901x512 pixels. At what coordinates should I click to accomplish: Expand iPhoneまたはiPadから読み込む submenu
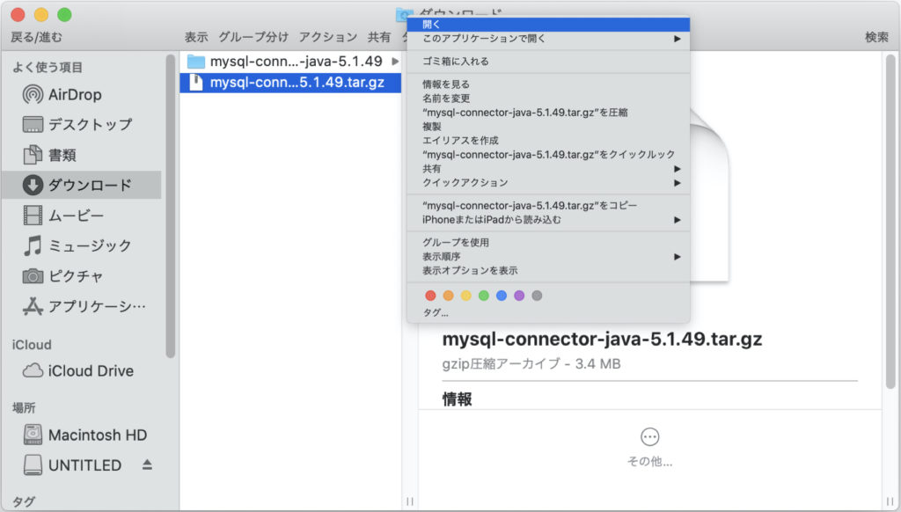(x=678, y=220)
